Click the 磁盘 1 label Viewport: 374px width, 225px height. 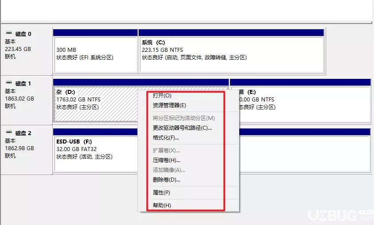tap(23, 84)
